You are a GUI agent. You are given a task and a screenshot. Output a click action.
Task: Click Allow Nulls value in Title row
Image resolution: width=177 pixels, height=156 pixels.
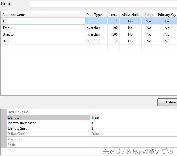click(130, 28)
